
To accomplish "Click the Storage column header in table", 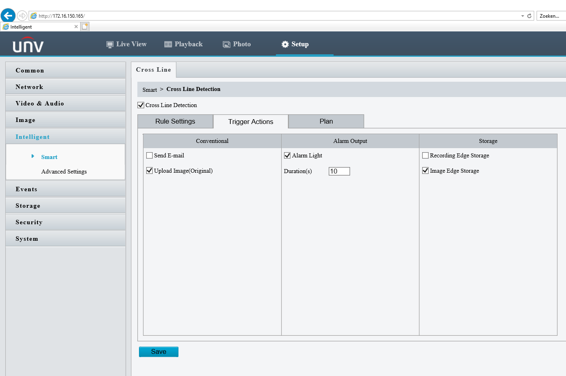I will (488, 141).
